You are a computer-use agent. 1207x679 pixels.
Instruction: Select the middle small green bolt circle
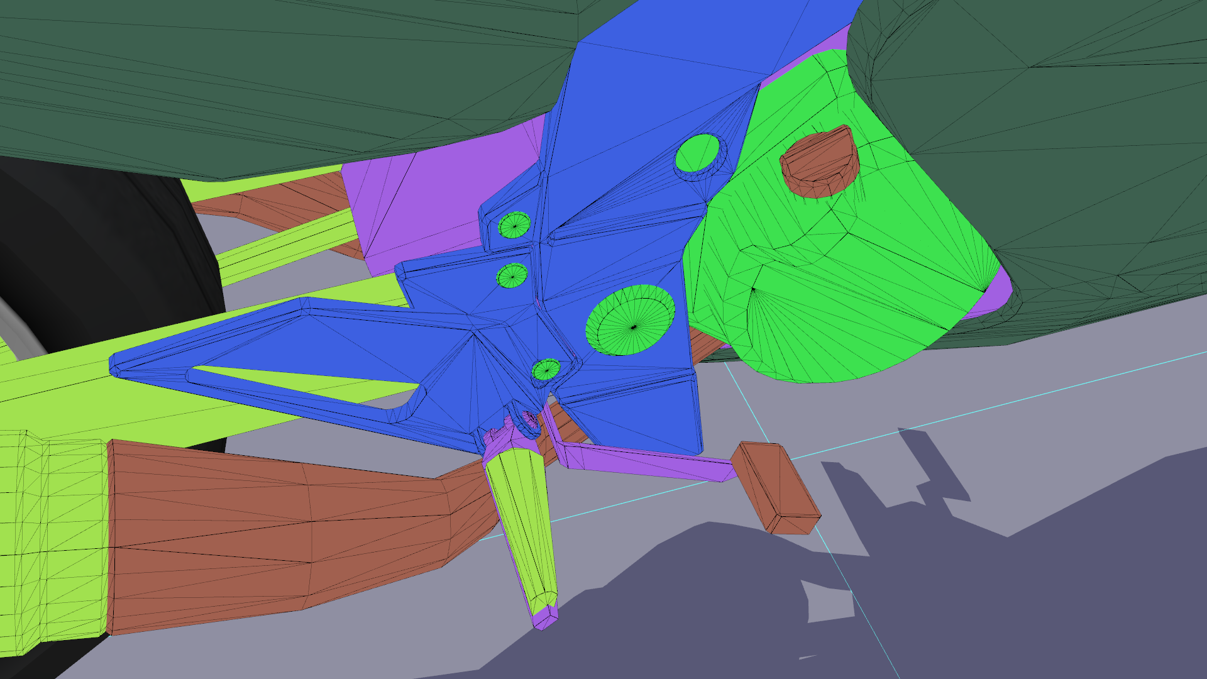512,275
